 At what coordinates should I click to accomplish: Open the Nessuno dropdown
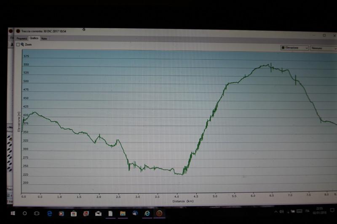[x=323, y=48]
